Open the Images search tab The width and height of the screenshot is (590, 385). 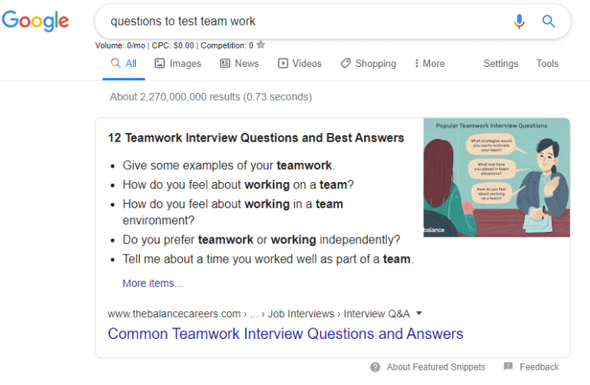178,64
